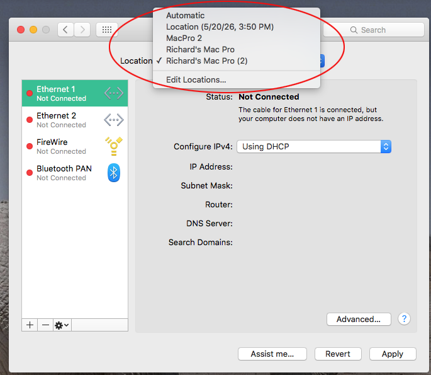Remove selected service with minus button
This screenshot has width=431, height=375.
click(x=45, y=325)
